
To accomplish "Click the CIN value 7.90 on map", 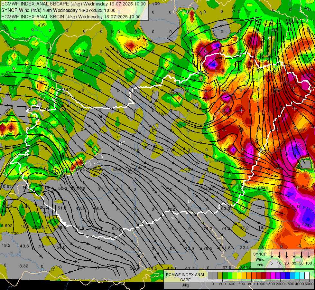I will coord(171,150).
